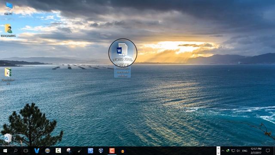Image resolution: width=275 pixels, height=155 pixels.
Task: Open the VirtualBox cube taskbar icon
Action: [x=101, y=151]
